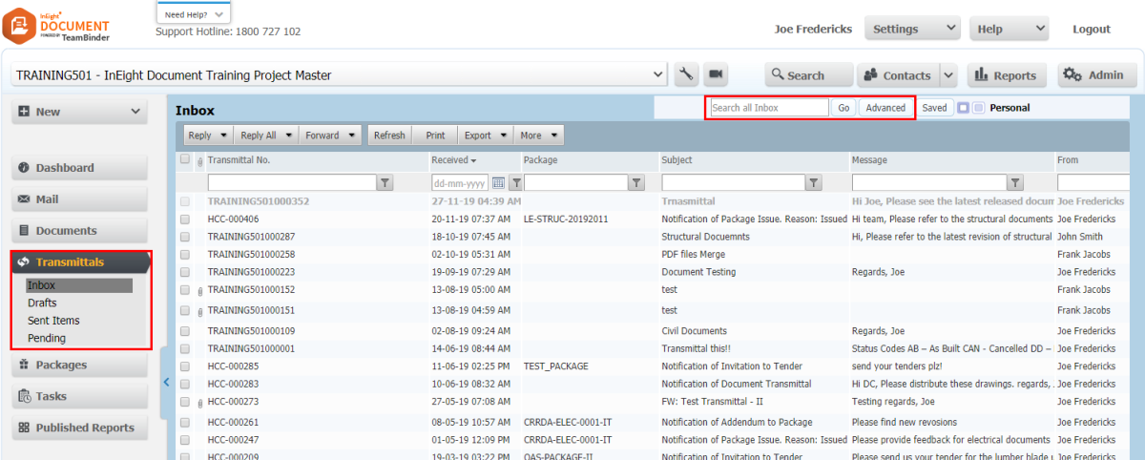
Task: Toggle the select-all checkbox in header
Action: [185, 159]
